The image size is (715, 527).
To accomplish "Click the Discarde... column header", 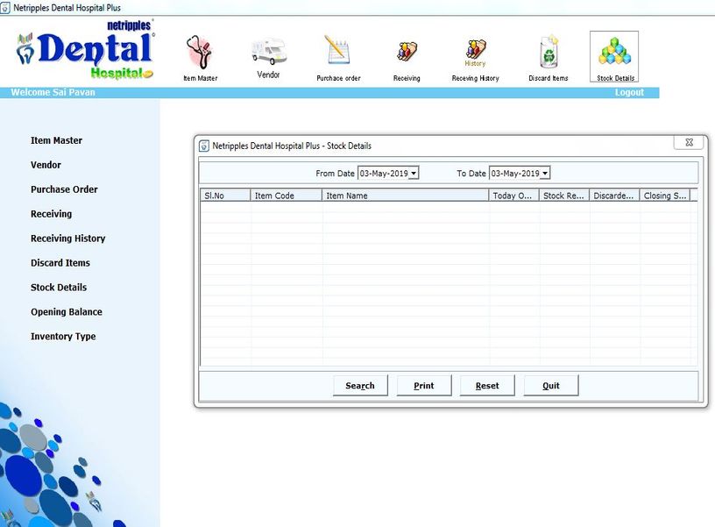I will tap(614, 196).
